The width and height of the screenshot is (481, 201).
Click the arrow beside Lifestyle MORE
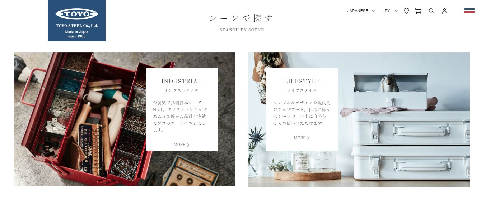click(308, 138)
